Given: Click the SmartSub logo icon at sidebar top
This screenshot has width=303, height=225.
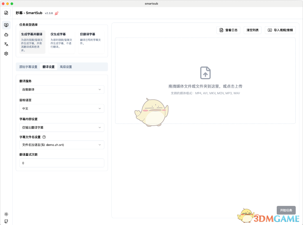Looking at the screenshot, I should coord(6,13).
